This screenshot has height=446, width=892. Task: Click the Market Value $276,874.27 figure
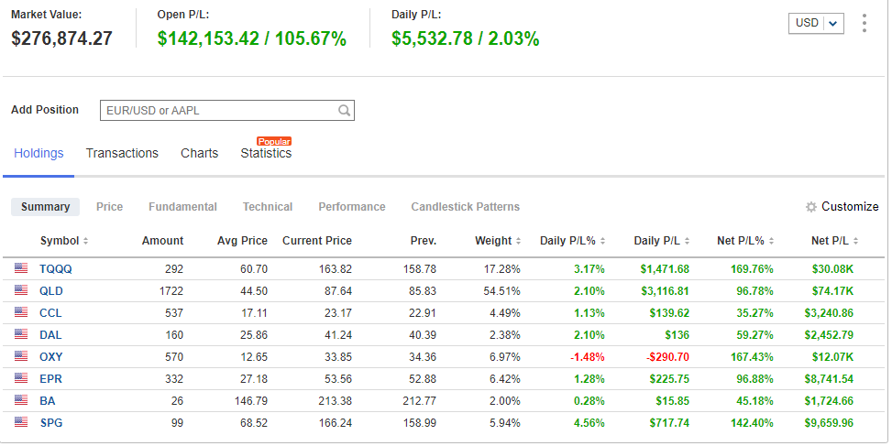point(62,38)
